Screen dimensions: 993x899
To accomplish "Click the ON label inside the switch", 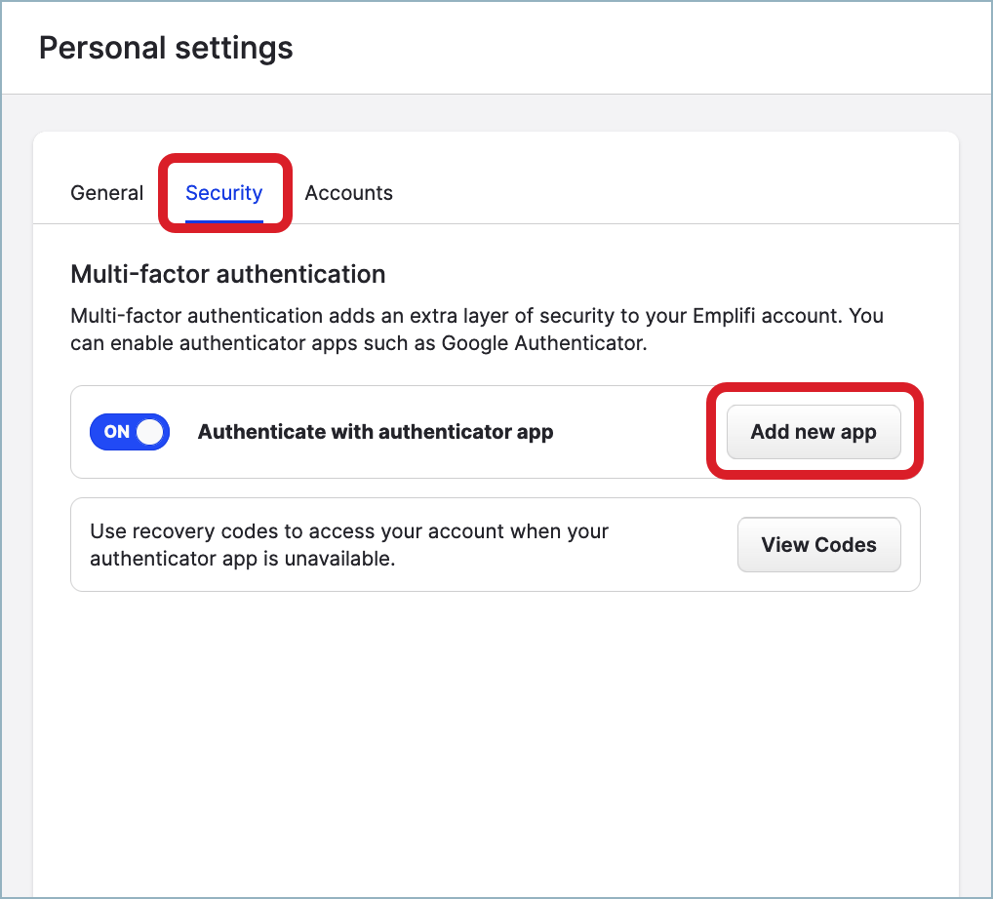I will point(116,432).
